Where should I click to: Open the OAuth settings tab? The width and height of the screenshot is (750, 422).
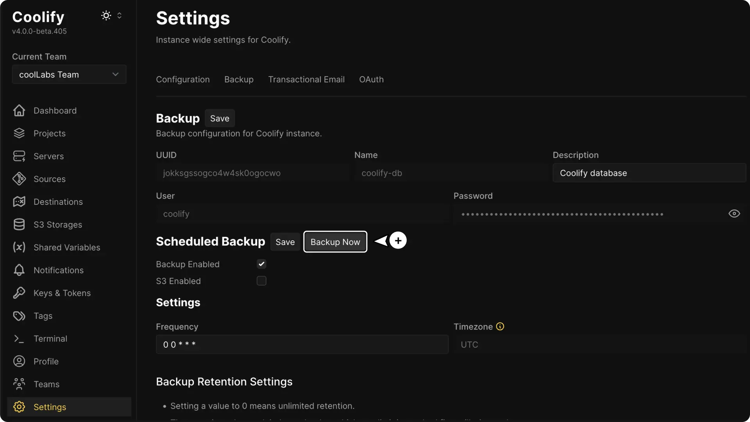(x=371, y=79)
